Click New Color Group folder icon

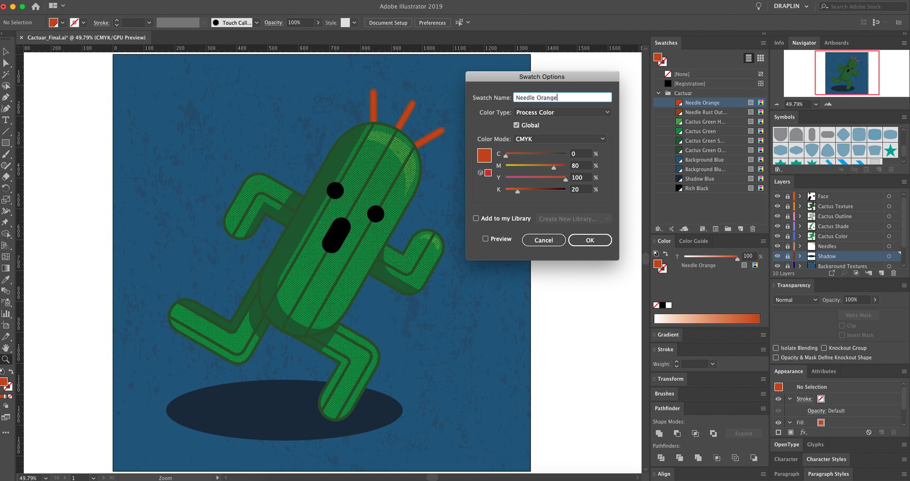(x=728, y=229)
